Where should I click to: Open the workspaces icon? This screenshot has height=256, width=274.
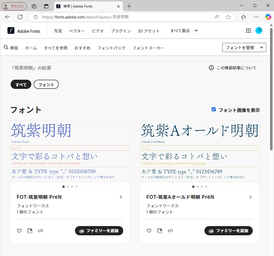(x=34, y=6)
